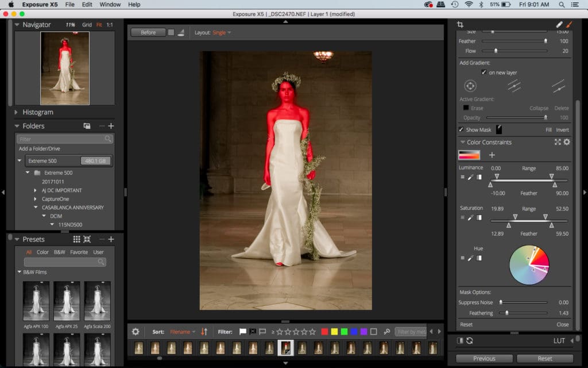Switch presets to grid view icon
The width and height of the screenshot is (588, 368).
[76, 239]
